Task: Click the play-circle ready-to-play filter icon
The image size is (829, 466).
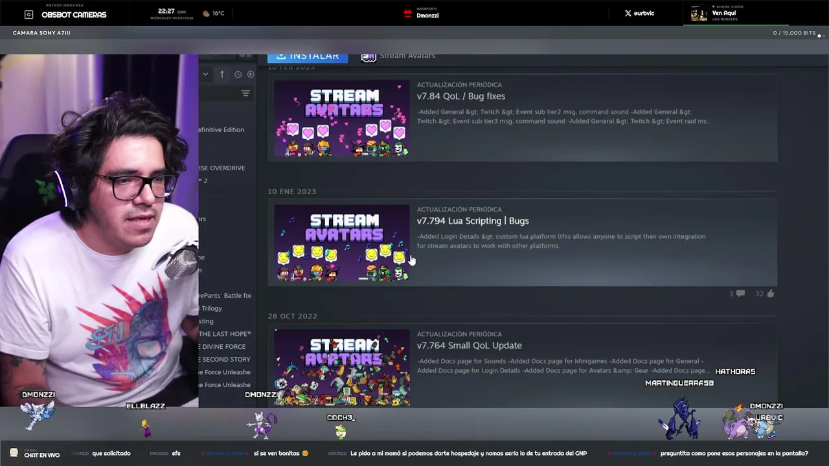Action: pyautogui.click(x=250, y=74)
